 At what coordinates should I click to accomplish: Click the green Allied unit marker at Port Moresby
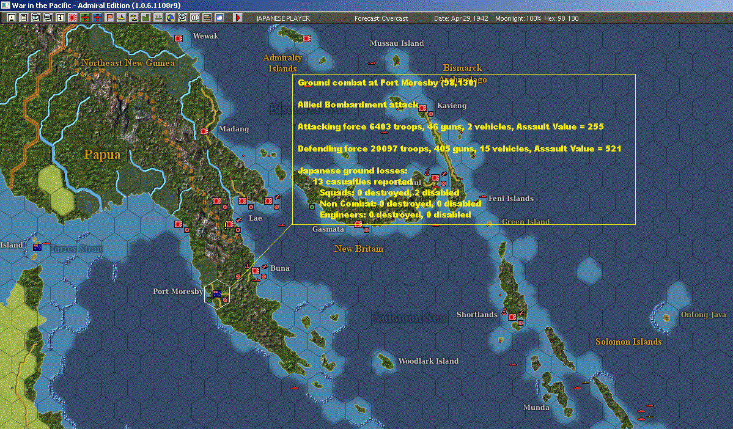click(x=210, y=299)
